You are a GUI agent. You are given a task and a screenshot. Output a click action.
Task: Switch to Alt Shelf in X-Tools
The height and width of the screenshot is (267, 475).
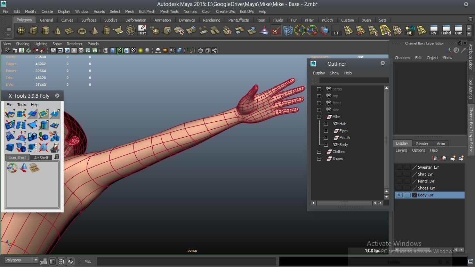tap(41, 157)
